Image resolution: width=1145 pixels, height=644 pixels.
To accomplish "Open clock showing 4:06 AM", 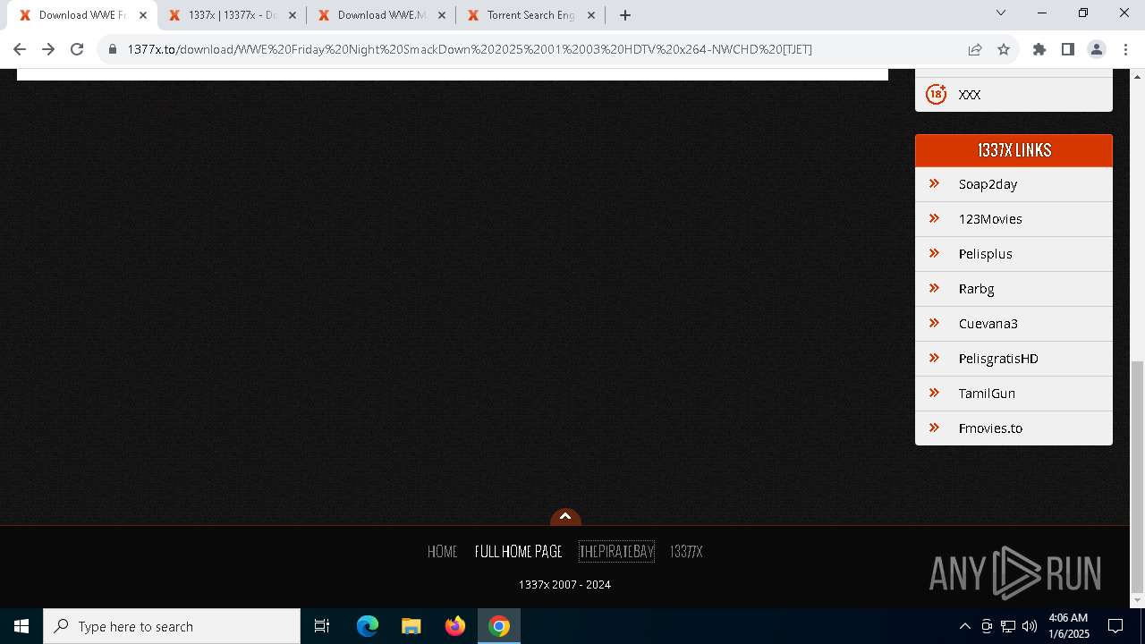I will [x=1068, y=626].
